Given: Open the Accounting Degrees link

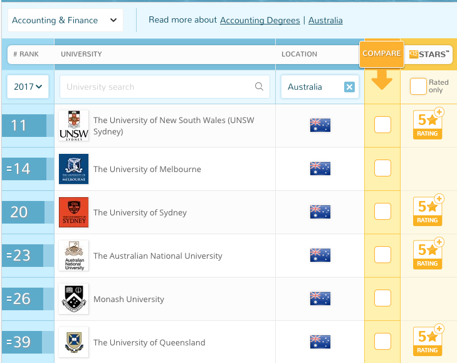Looking at the screenshot, I should tap(260, 20).
